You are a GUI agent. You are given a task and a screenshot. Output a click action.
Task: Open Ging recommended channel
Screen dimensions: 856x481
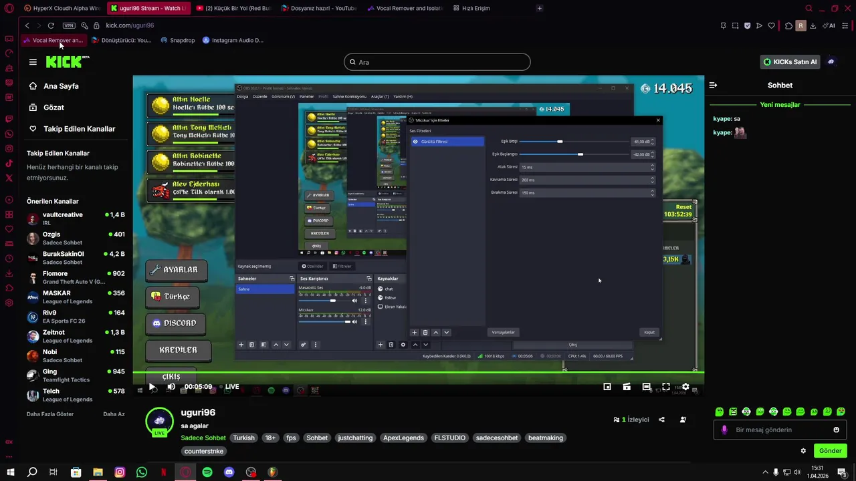tap(76, 375)
